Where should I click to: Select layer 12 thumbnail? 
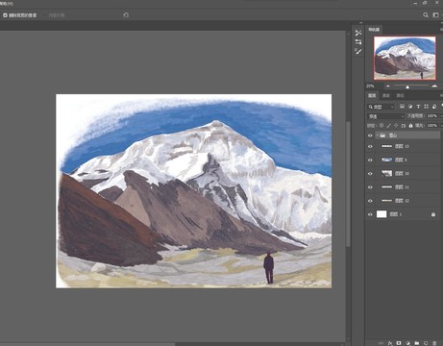pyautogui.click(x=387, y=201)
